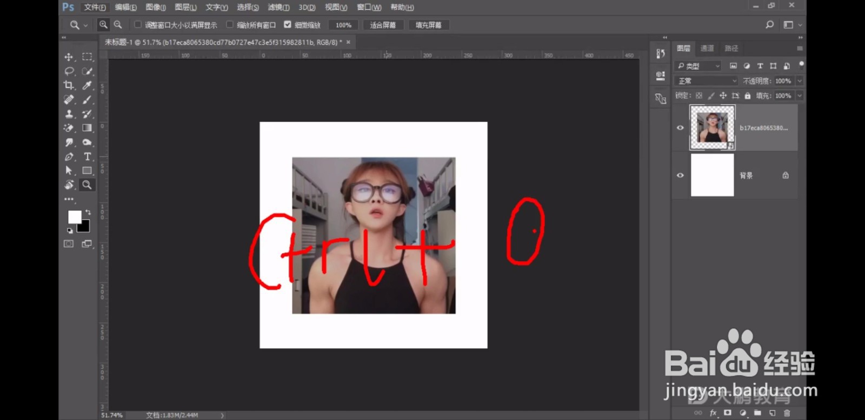Viewport: 865px width, 420px height.
Task: Delete the selected layer
Action: click(787, 412)
